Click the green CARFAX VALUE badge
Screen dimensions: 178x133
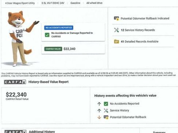point(53,49)
